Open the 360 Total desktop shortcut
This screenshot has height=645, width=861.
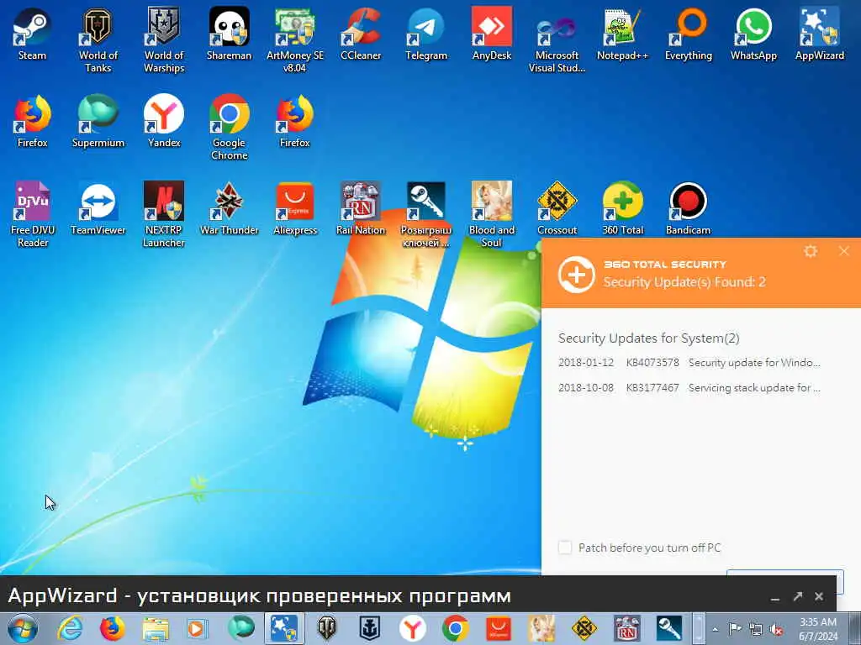coord(623,208)
